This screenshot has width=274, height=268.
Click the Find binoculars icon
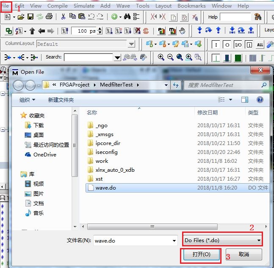pos(127,17)
